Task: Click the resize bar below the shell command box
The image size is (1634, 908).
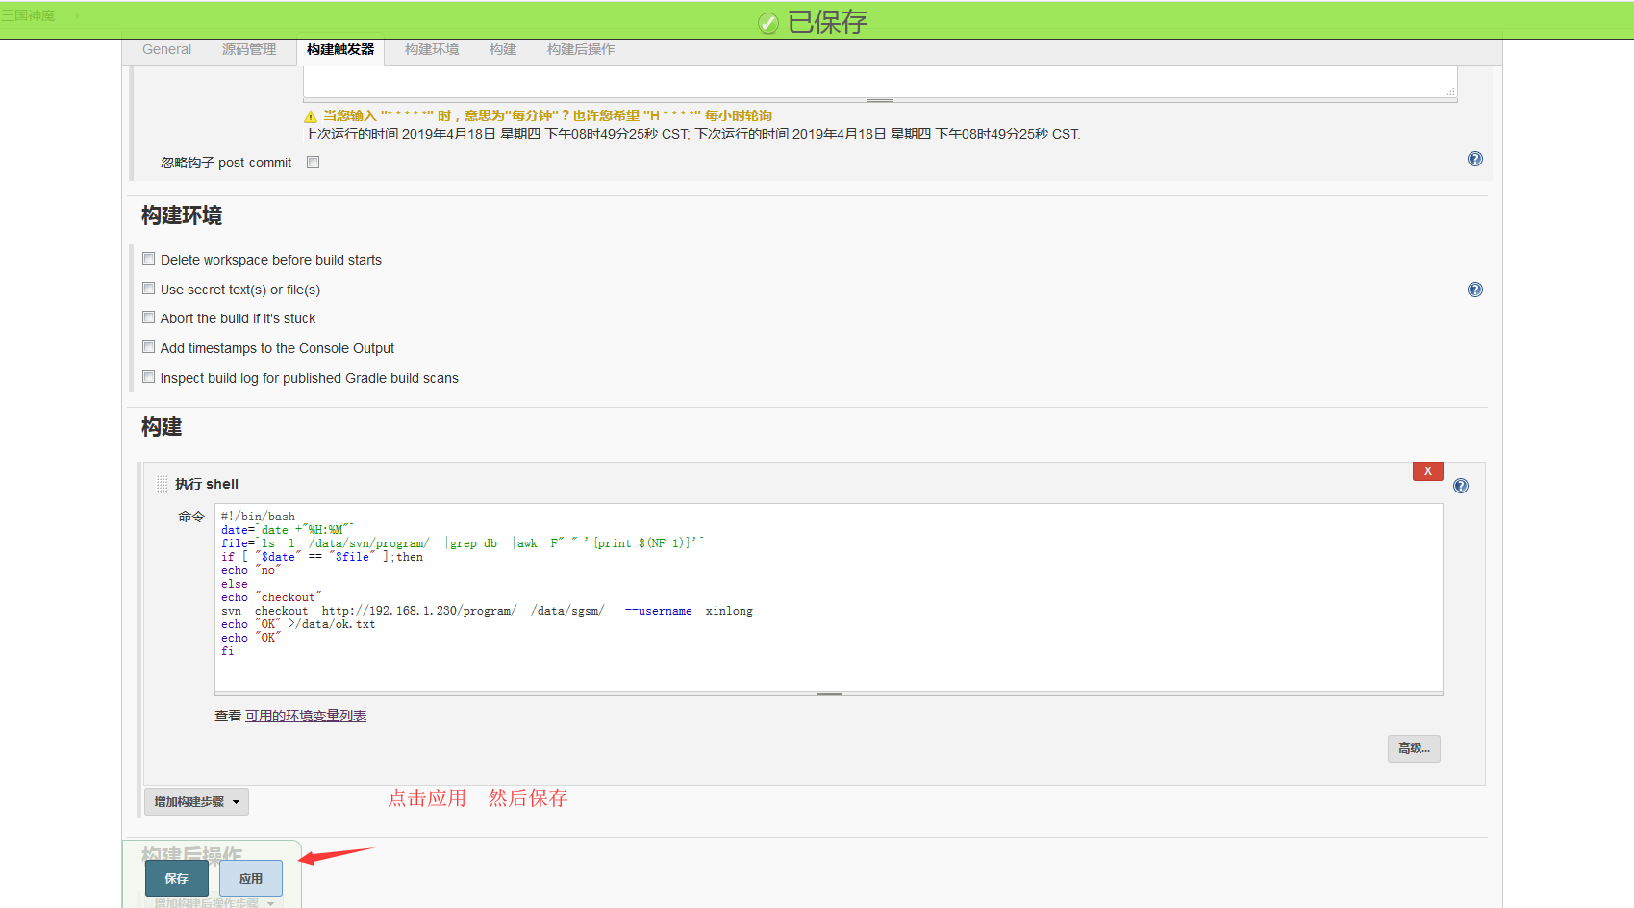Action: [828, 694]
